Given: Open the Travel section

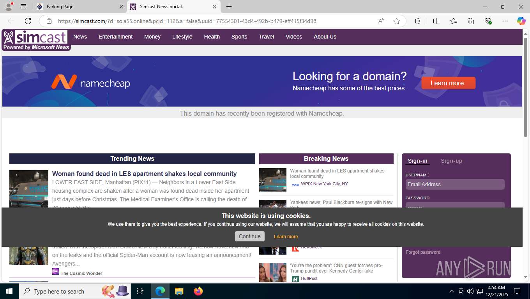Looking at the screenshot, I should click(267, 37).
